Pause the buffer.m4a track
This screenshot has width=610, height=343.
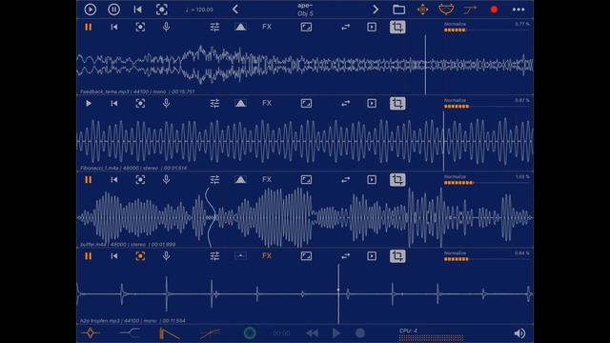89,180
